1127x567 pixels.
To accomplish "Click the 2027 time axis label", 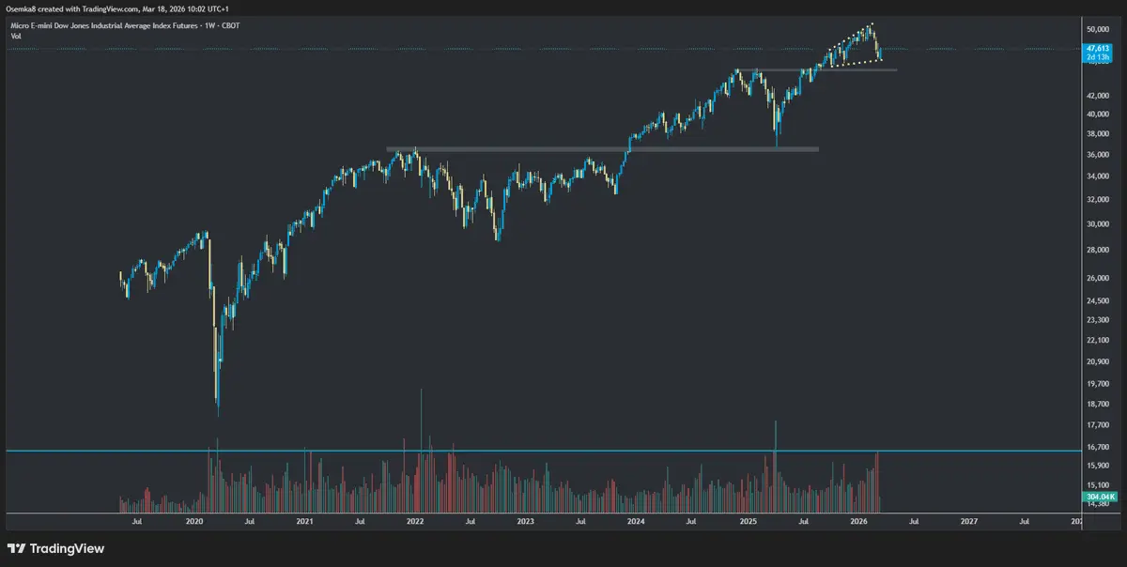I will [x=969, y=520].
